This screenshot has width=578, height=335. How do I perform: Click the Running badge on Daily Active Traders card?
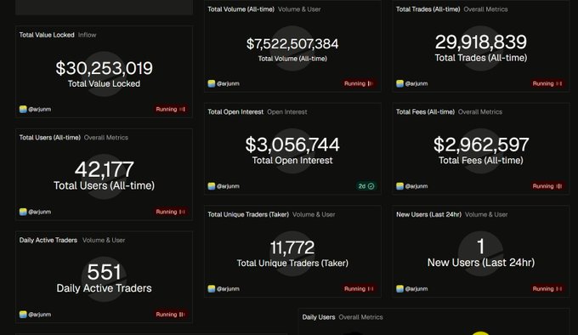[x=170, y=315]
